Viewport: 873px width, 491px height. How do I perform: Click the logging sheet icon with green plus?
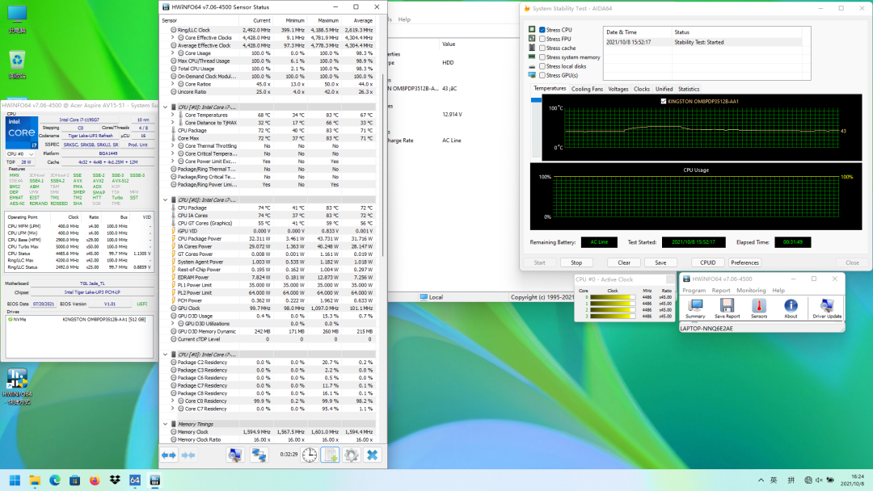[x=330, y=455]
